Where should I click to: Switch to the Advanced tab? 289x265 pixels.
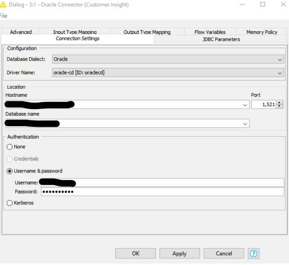tap(21, 32)
